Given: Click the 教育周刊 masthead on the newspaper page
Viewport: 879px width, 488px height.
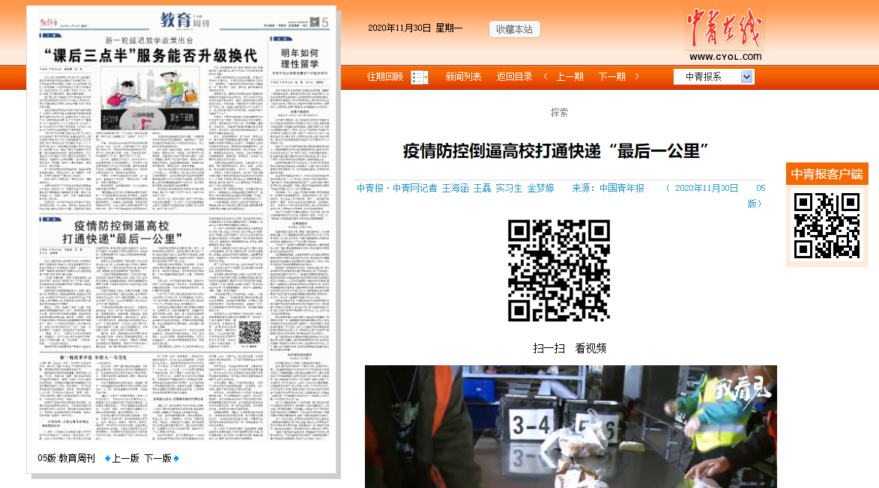Looking at the screenshot, I should coord(185,21).
